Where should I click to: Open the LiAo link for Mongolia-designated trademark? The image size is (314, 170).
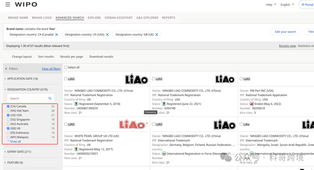coord(246,124)
